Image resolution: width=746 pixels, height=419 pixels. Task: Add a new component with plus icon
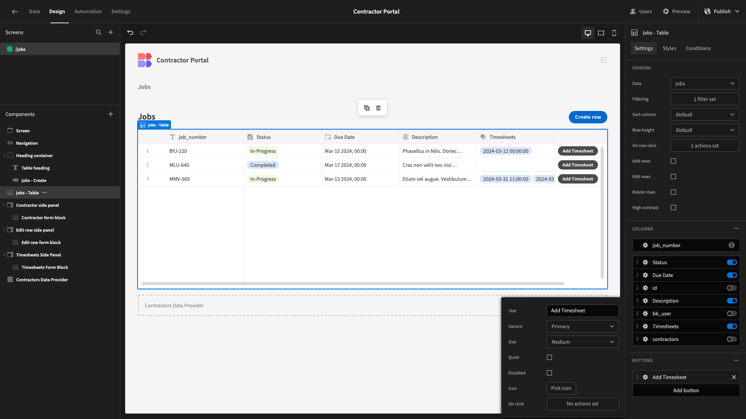(x=111, y=114)
